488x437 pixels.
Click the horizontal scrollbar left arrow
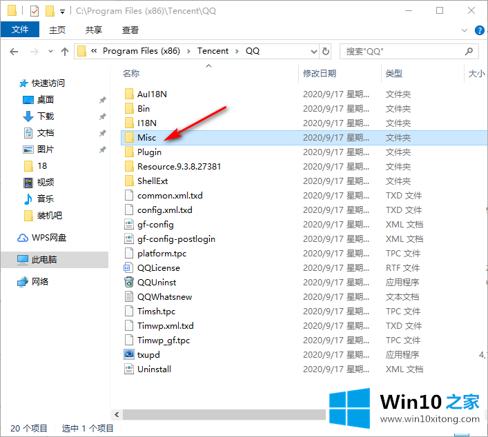point(117,414)
